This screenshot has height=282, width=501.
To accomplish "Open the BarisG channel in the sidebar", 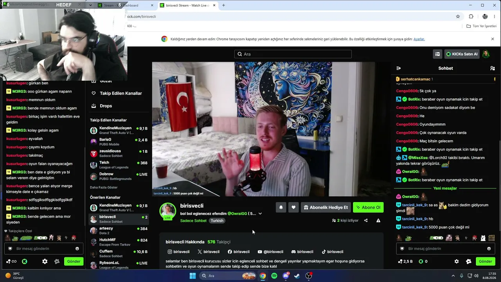I will [119, 142].
